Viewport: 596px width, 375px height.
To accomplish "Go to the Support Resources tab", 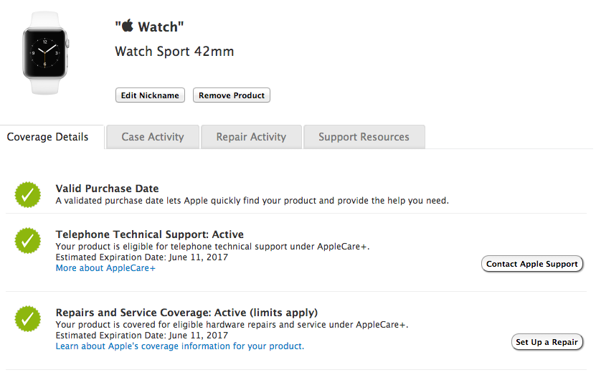I will [x=364, y=137].
